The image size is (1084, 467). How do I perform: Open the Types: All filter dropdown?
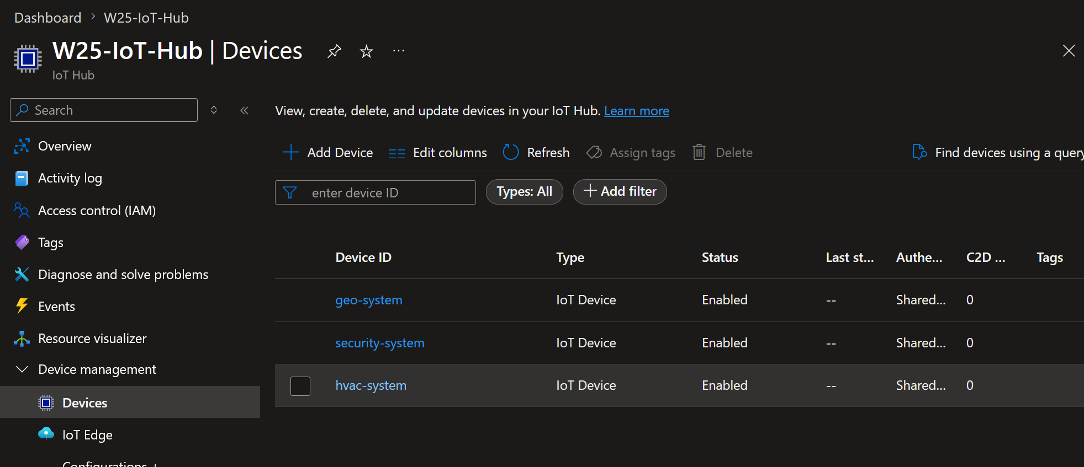525,192
